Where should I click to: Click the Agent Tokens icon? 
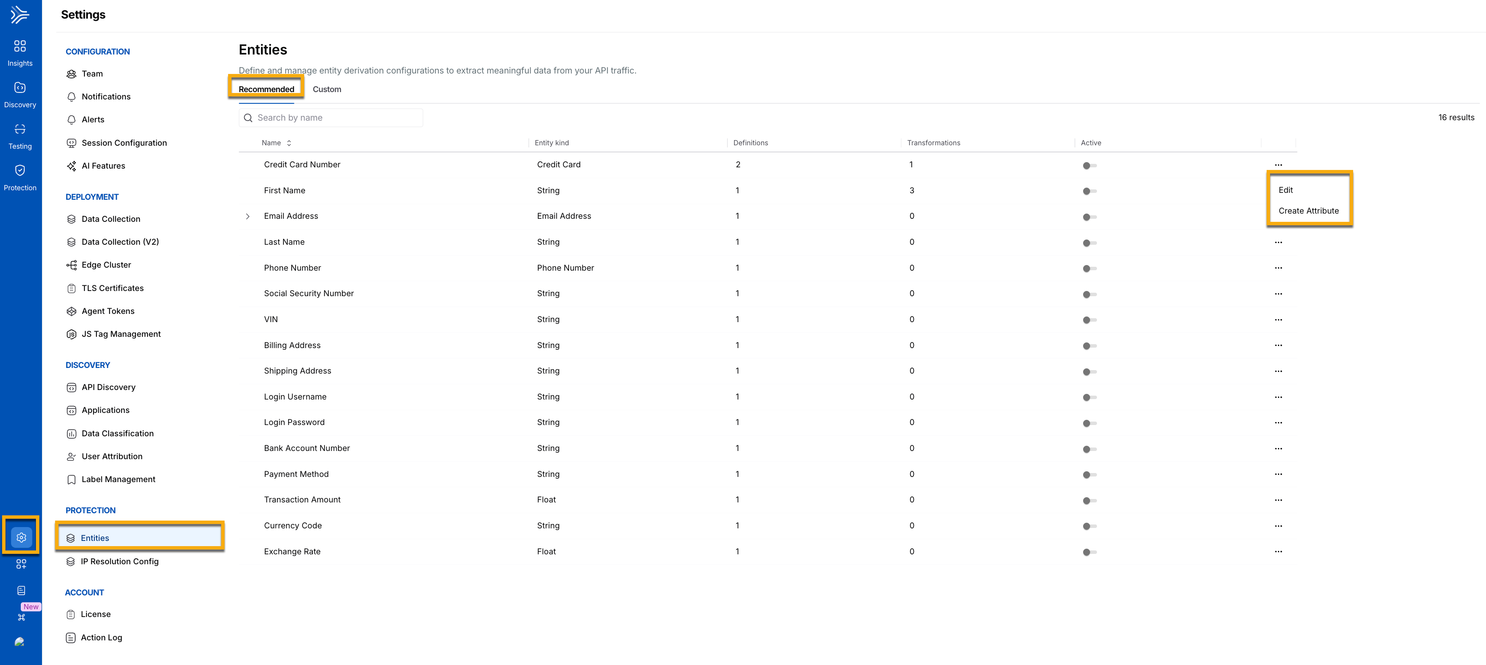pos(71,311)
